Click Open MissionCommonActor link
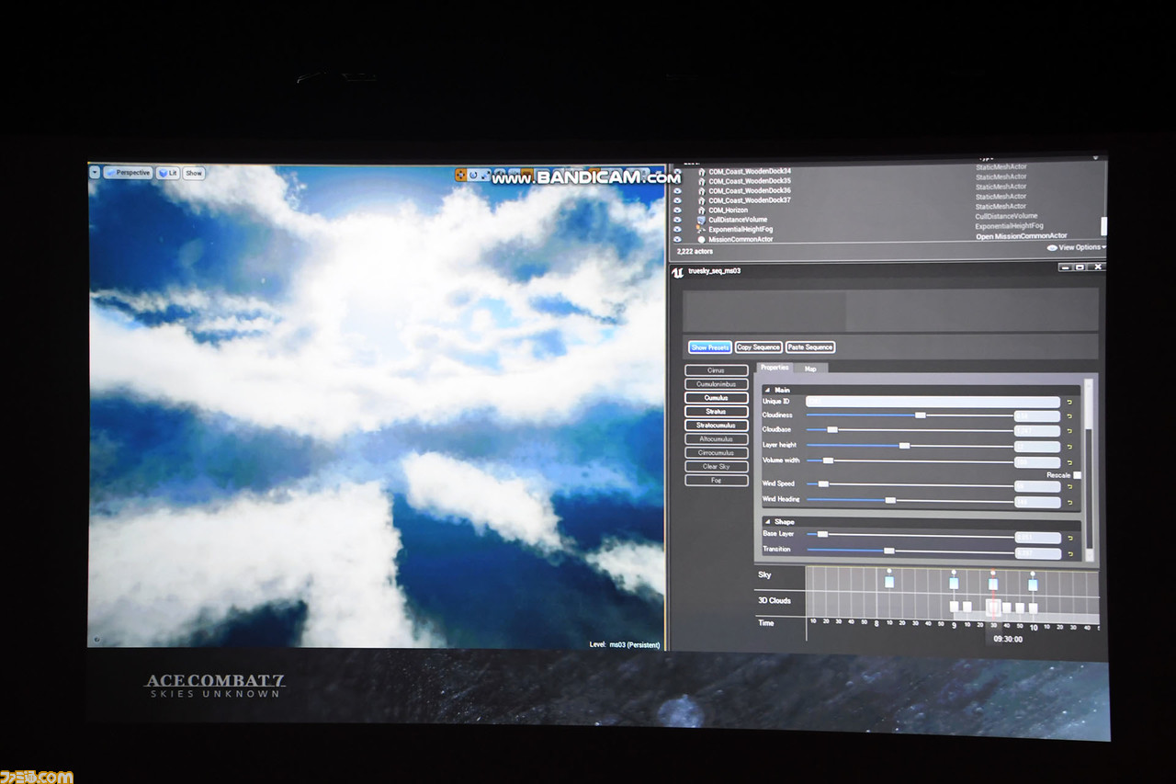The height and width of the screenshot is (784, 1176). [x=1021, y=237]
